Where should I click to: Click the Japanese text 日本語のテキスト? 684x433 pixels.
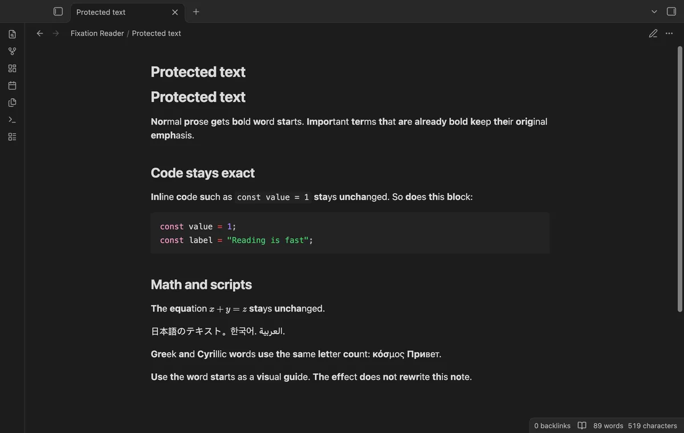186,331
